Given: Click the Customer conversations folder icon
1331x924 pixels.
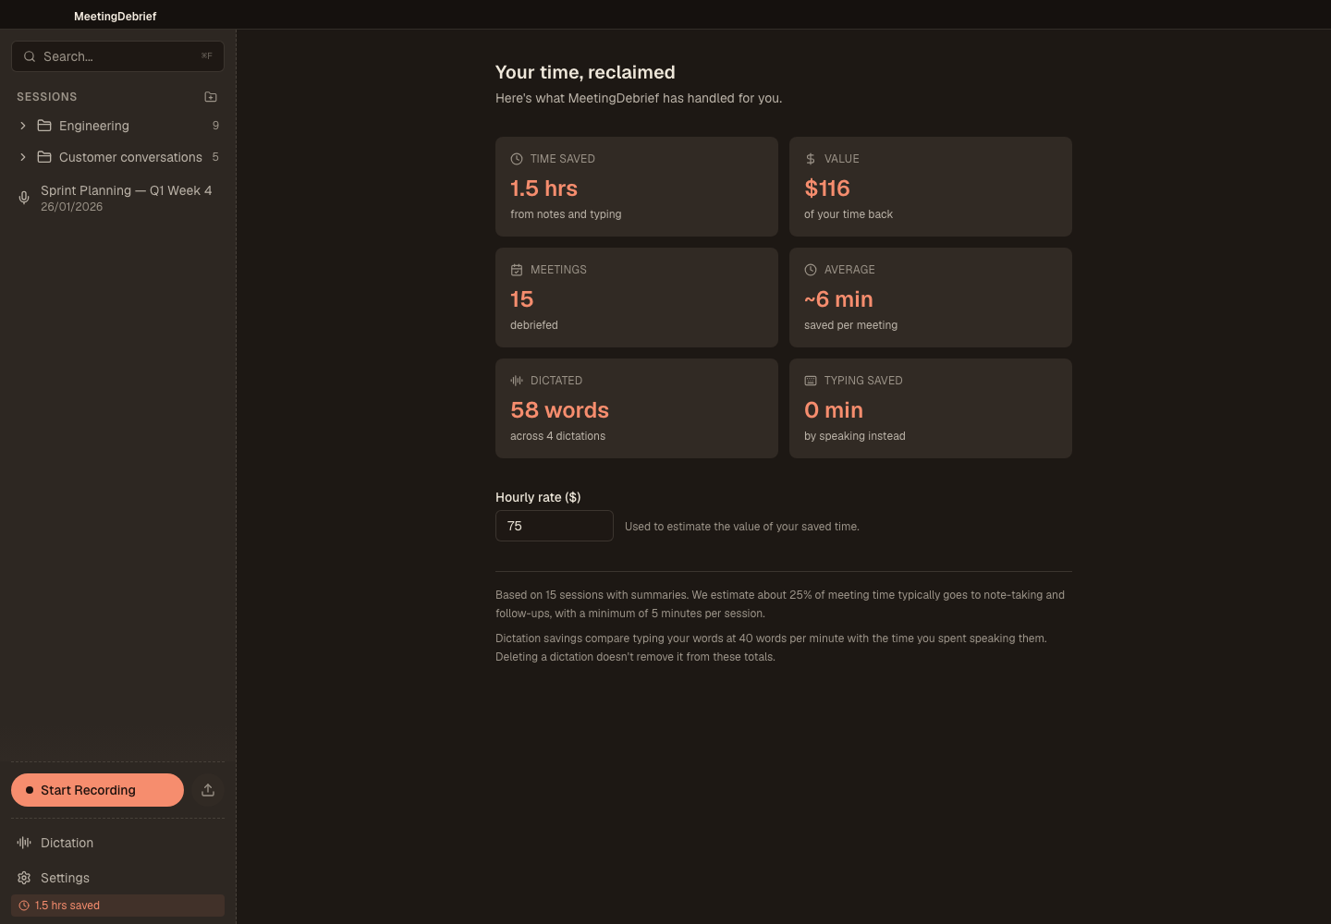Looking at the screenshot, I should pyautogui.click(x=44, y=157).
